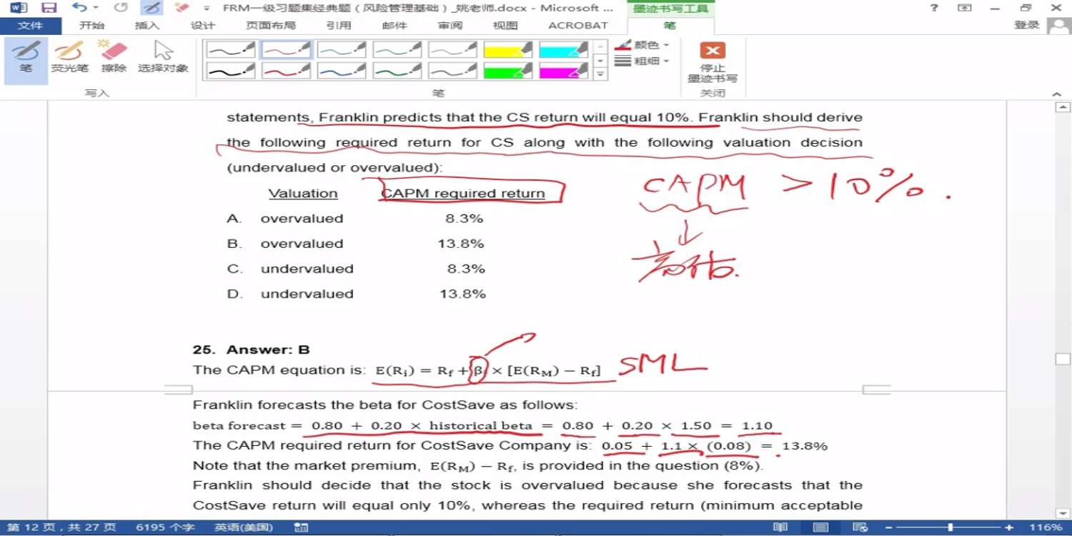The image size is (1072, 536).
Task: Switch to the Pens (笔) ink tools tab
Action: point(670,26)
